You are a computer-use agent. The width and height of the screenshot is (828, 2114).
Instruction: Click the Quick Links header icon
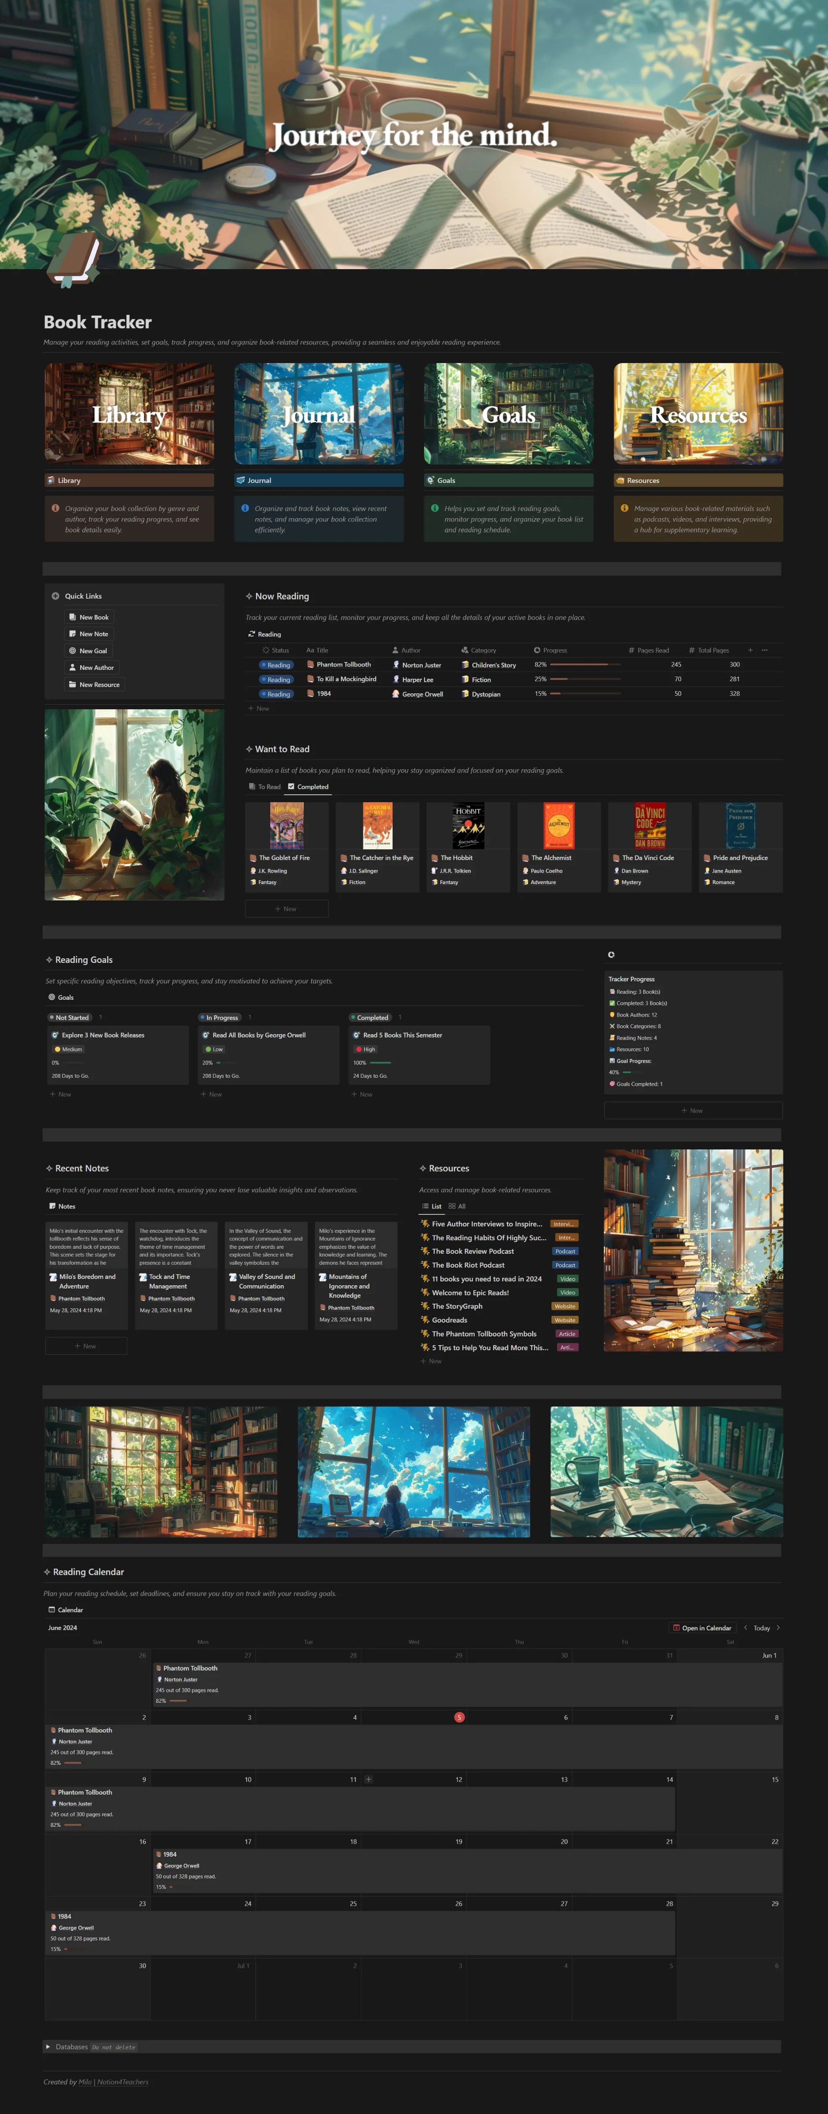(56, 596)
